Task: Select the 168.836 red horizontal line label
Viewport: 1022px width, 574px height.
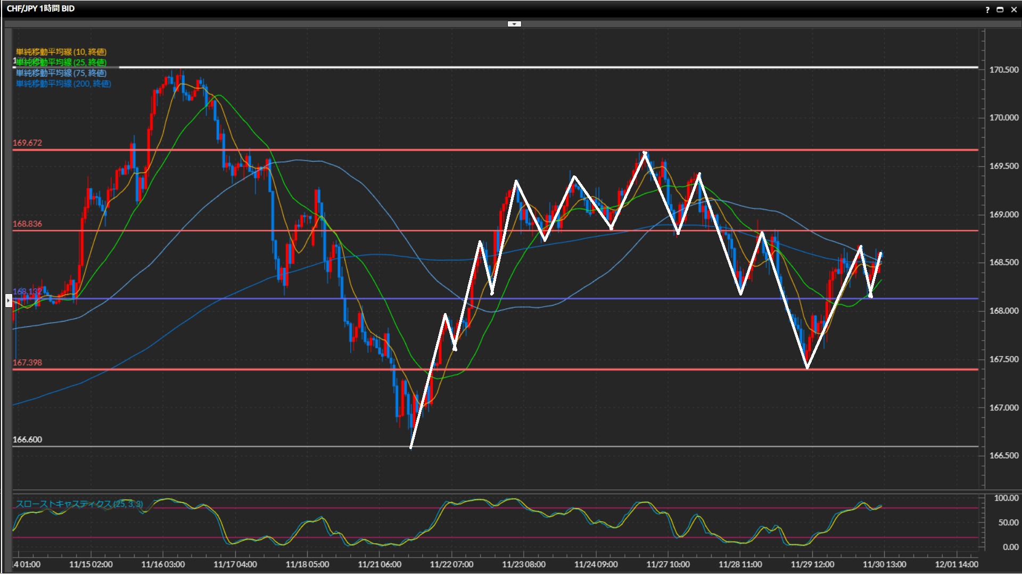Action: point(27,224)
